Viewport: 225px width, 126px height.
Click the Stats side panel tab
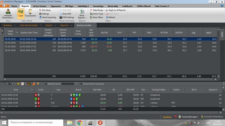coord(2,31)
